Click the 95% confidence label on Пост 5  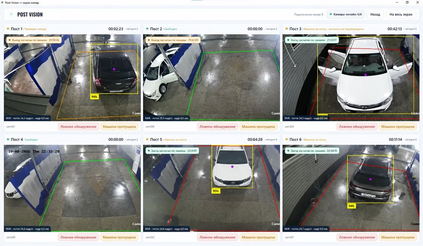[216, 191]
